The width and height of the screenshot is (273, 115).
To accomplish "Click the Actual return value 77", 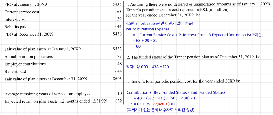I will (x=119, y=57).
